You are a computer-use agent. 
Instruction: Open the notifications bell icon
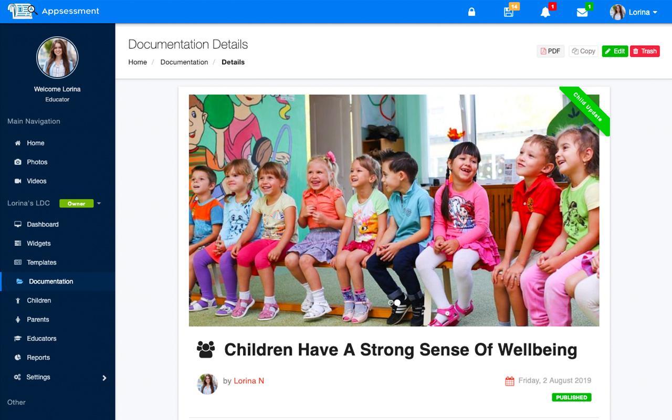[x=545, y=12]
